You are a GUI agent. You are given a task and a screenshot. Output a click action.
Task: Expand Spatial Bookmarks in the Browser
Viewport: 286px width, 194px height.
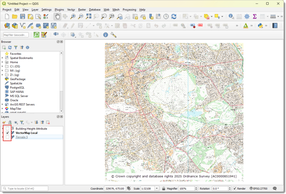tap(2, 58)
